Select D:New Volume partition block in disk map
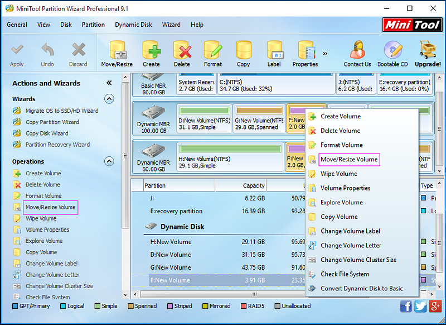Screen dimensions: 446x325 pos(204,118)
